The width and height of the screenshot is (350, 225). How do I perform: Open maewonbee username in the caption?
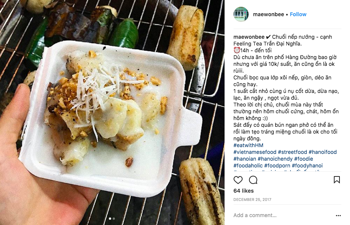coord(249,37)
